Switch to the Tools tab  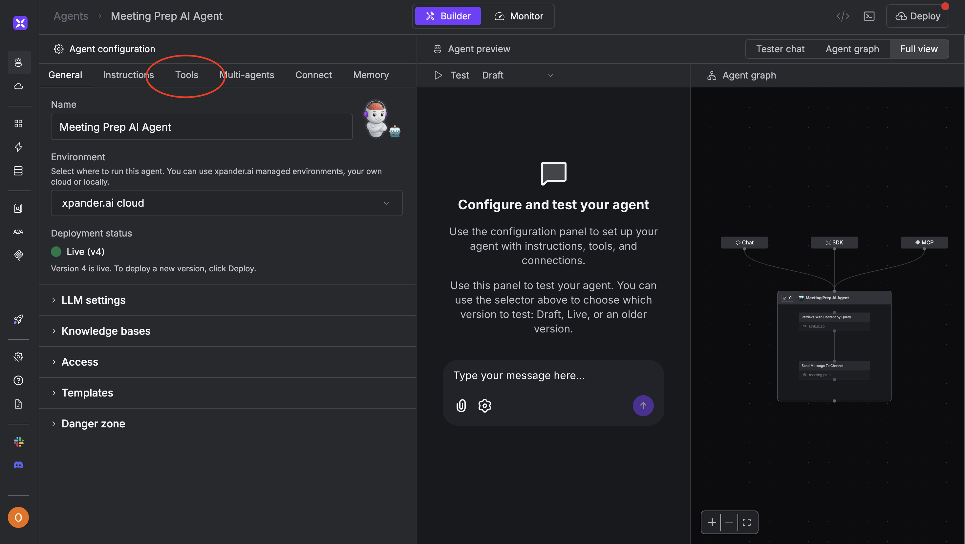pyautogui.click(x=186, y=75)
